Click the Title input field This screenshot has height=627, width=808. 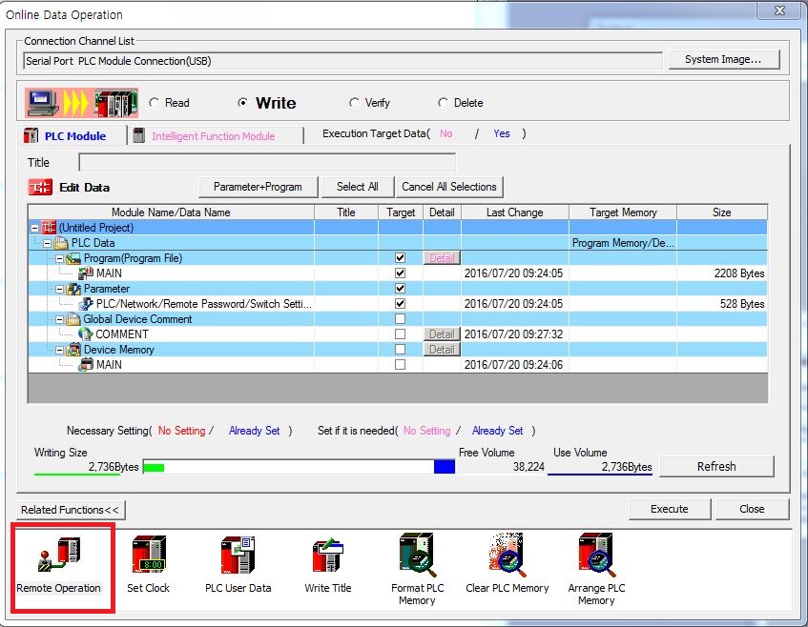pos(267,162)
